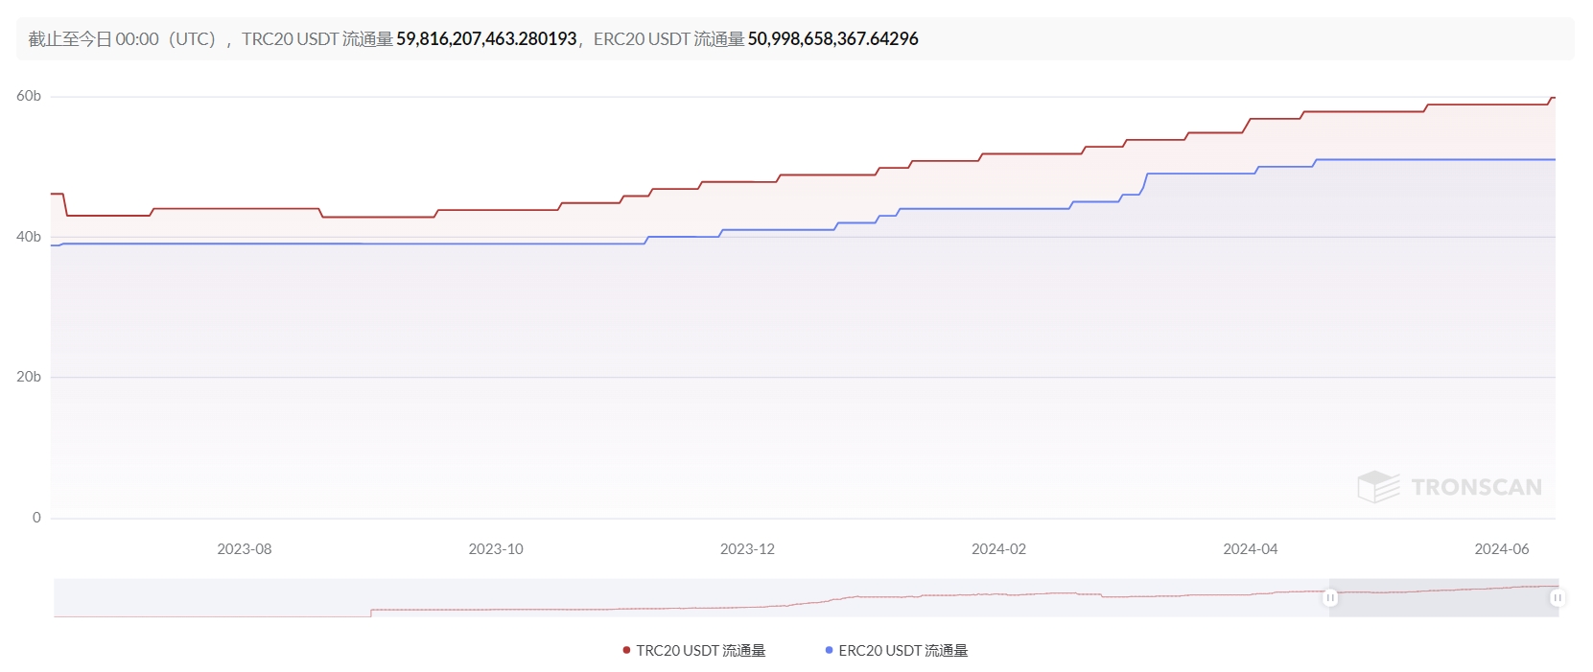
Task: Click the 40b y-axis label
Action: 29,237
